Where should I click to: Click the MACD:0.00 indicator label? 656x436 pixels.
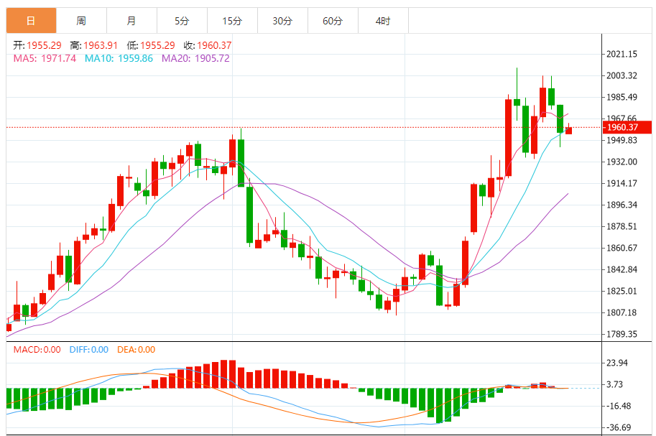(x=37, y=349)
